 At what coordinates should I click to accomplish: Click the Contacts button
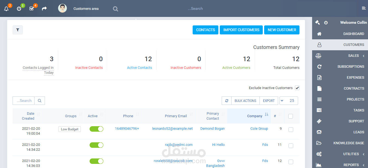(206, 30)
